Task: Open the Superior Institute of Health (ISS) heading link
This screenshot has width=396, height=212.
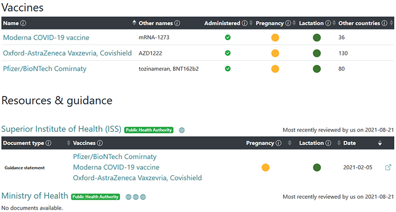Action: pos(61,129)
